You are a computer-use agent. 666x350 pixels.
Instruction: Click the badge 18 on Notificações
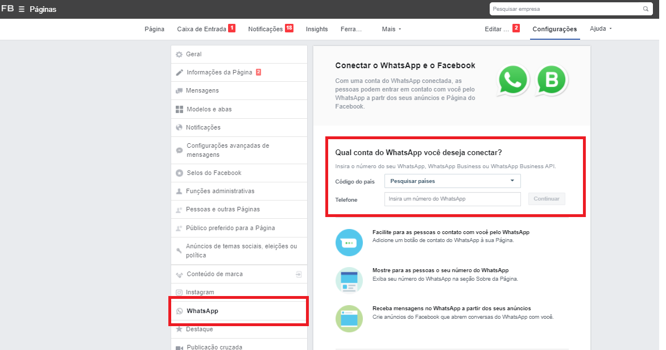click(289, 28)
